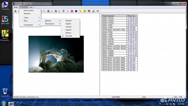Image resolution: width=188 pixels, height=106 pixels.
Task: Click the notepad edit toolbar icon
Action: pyautogui.click(x=63, y=11)
